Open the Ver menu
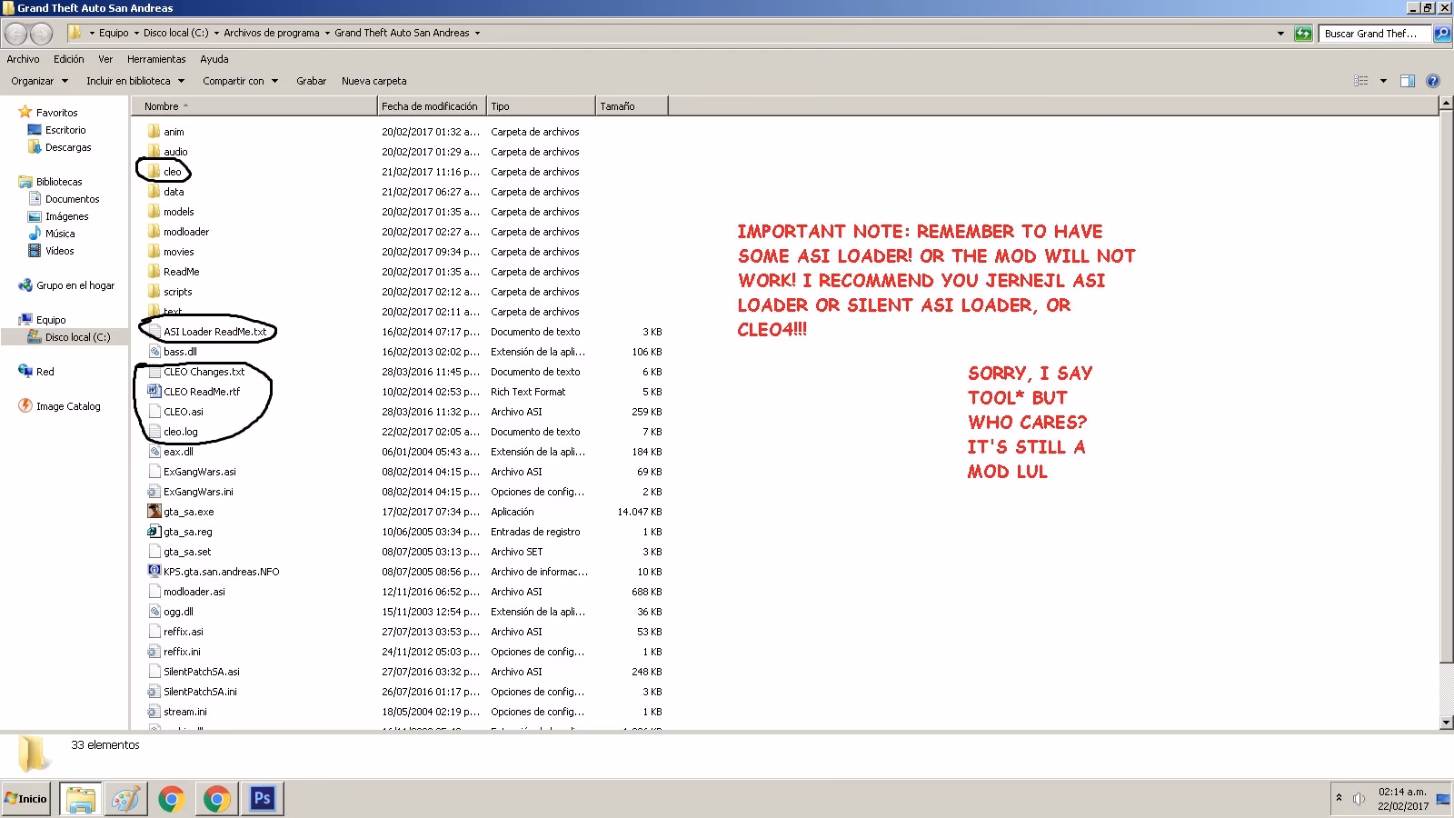 coord(105,59)
